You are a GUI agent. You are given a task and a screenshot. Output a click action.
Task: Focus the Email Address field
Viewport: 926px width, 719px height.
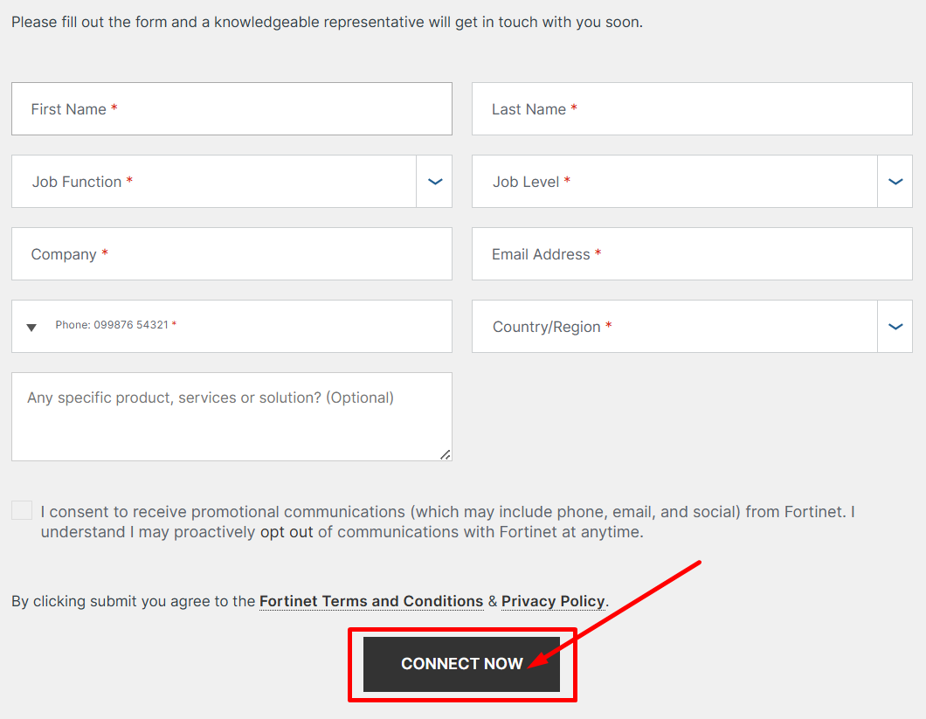coord(692,254)
